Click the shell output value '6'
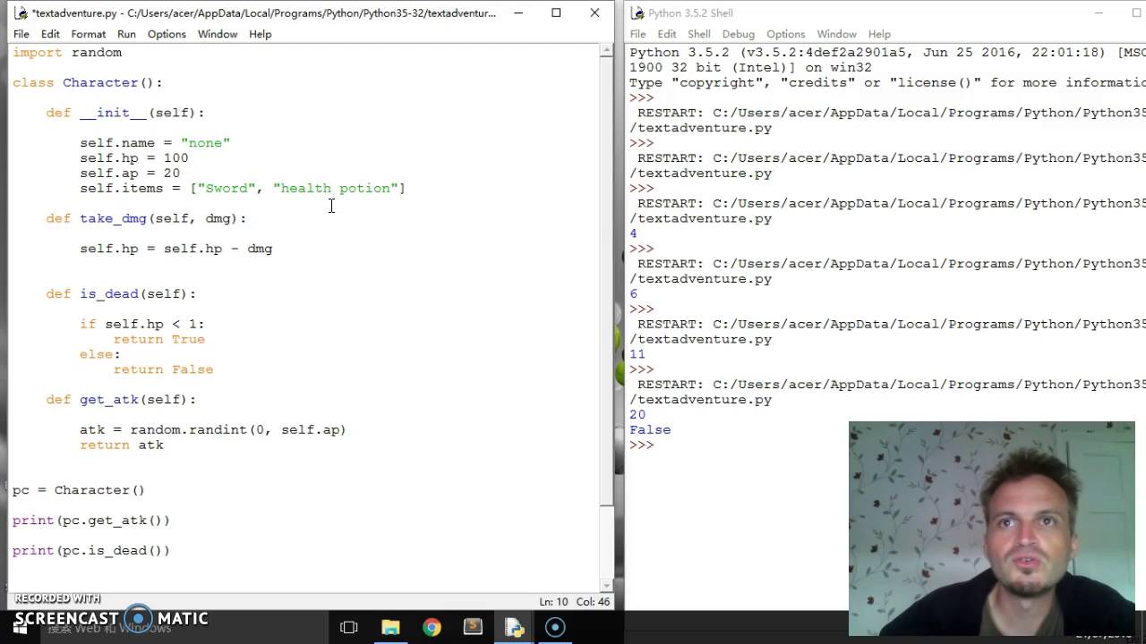The image size is (1146, 644). click(634, 294)
